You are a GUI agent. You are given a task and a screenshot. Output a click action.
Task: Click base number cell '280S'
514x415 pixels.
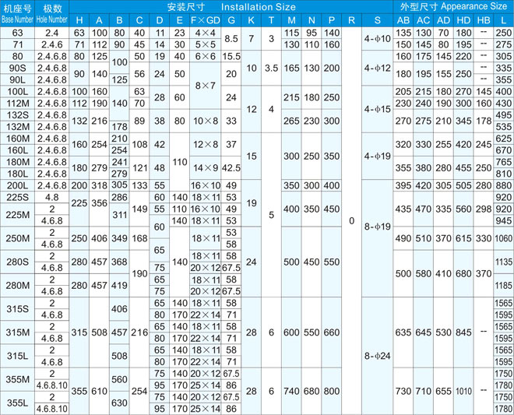tap(17, 262)
